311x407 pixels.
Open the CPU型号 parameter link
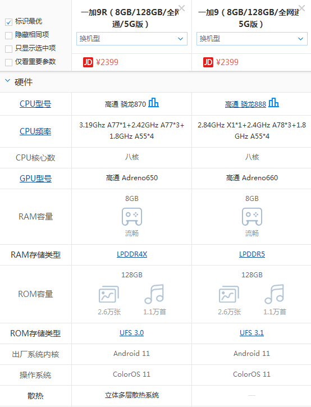35,104
